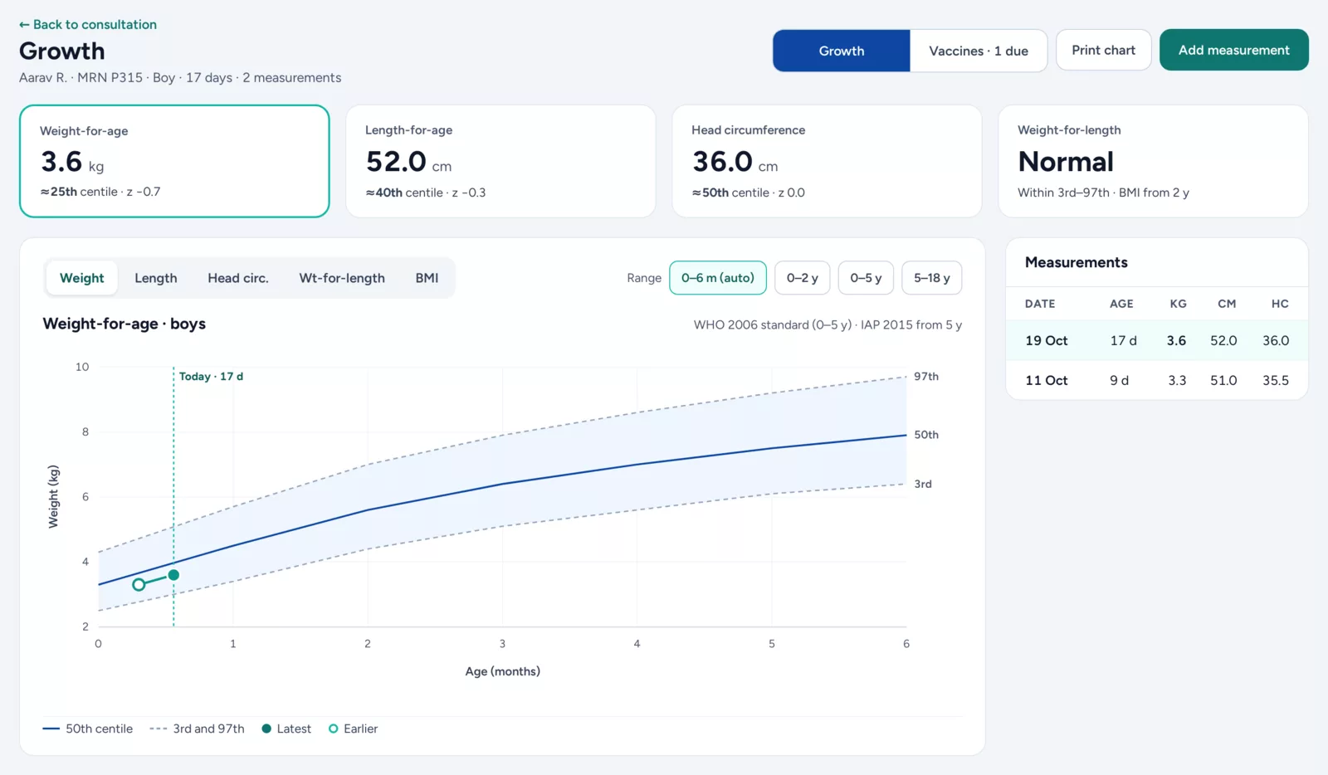1328x775 pixels.
Task: Show the Length chart tab
Action: click(156, 278)
